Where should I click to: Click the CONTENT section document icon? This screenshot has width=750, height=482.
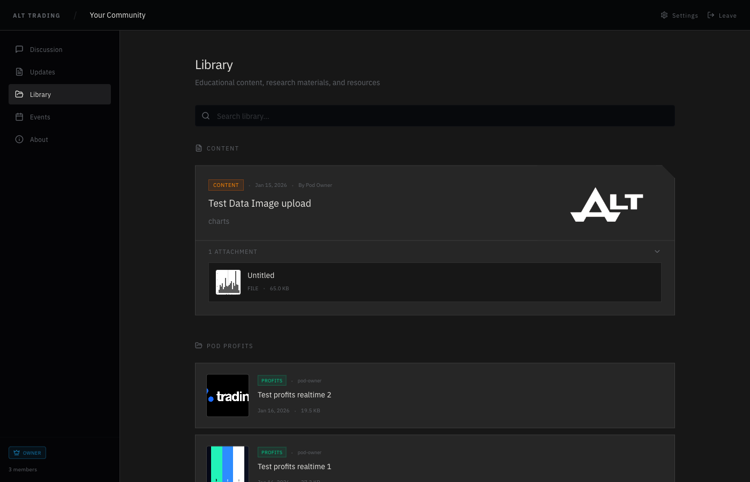(x=198, y=148)
